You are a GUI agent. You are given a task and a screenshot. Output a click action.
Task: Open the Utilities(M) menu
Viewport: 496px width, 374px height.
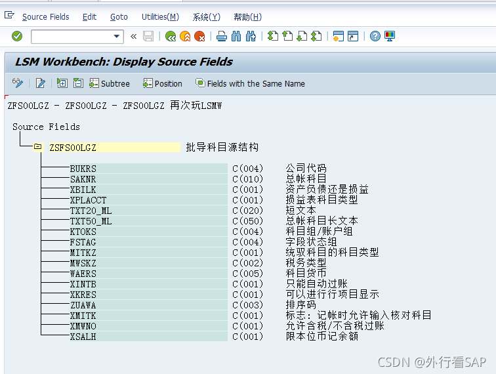[x=160, y=17]
